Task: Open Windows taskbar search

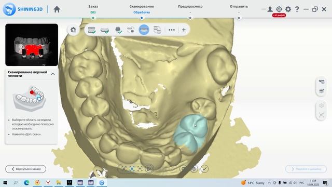Action: point(16,182)
